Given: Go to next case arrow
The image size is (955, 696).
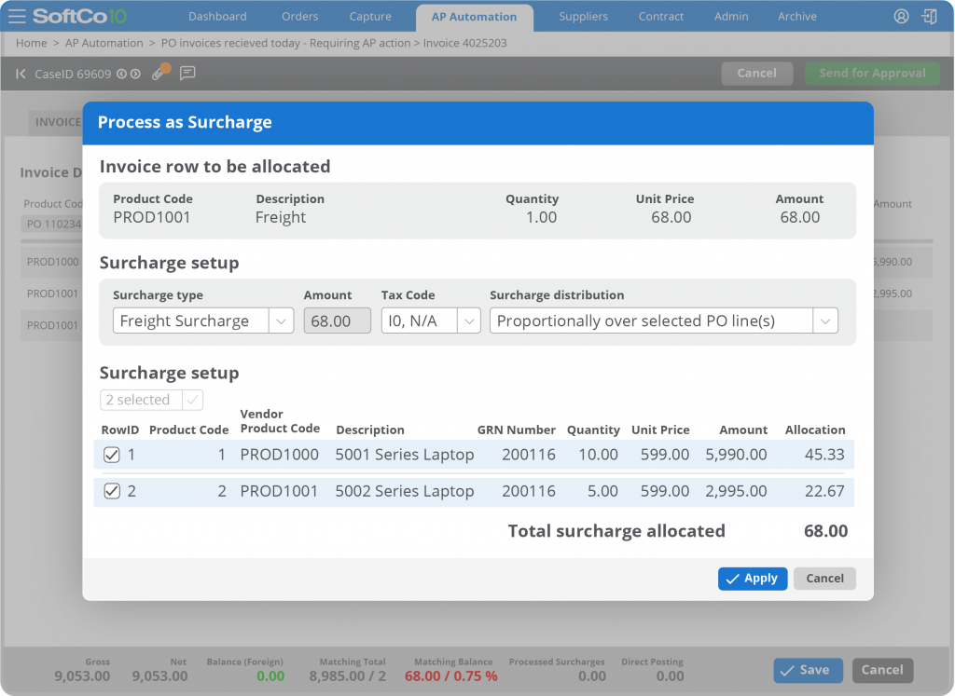Looking at the screenshot, I should coord(135,74).
